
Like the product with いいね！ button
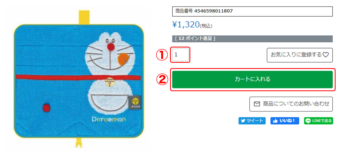(285, 121)
